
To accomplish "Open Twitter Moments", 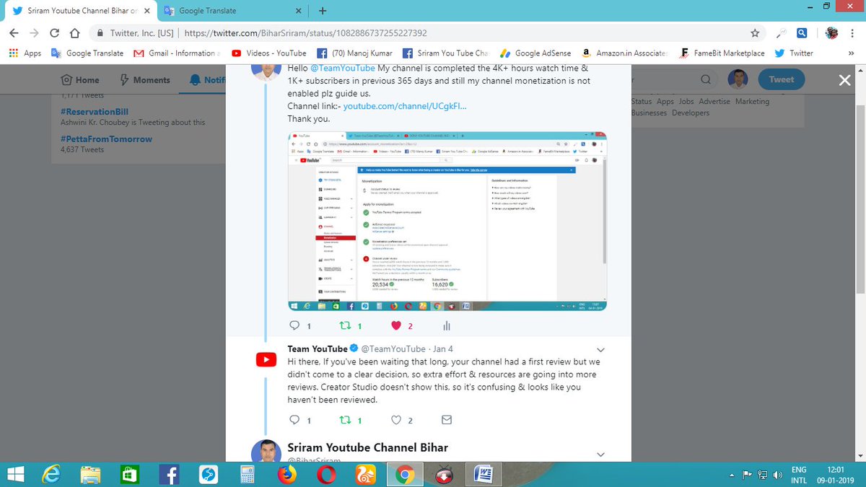I will click(145, 80).
